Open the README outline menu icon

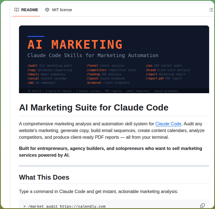point(211,10)
